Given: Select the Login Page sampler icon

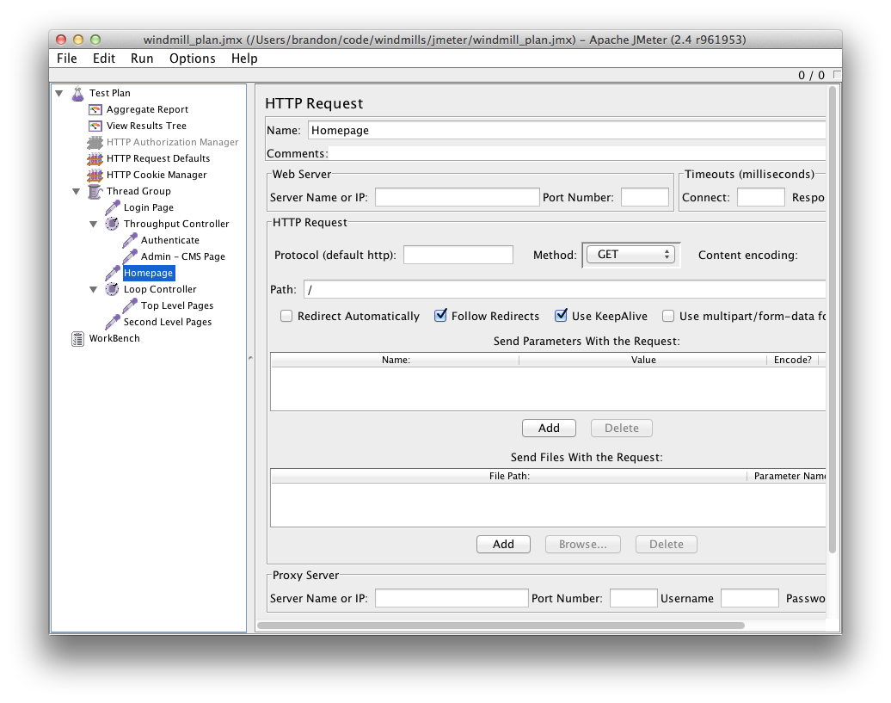Looking at the screenshot, I should (113, 207).
